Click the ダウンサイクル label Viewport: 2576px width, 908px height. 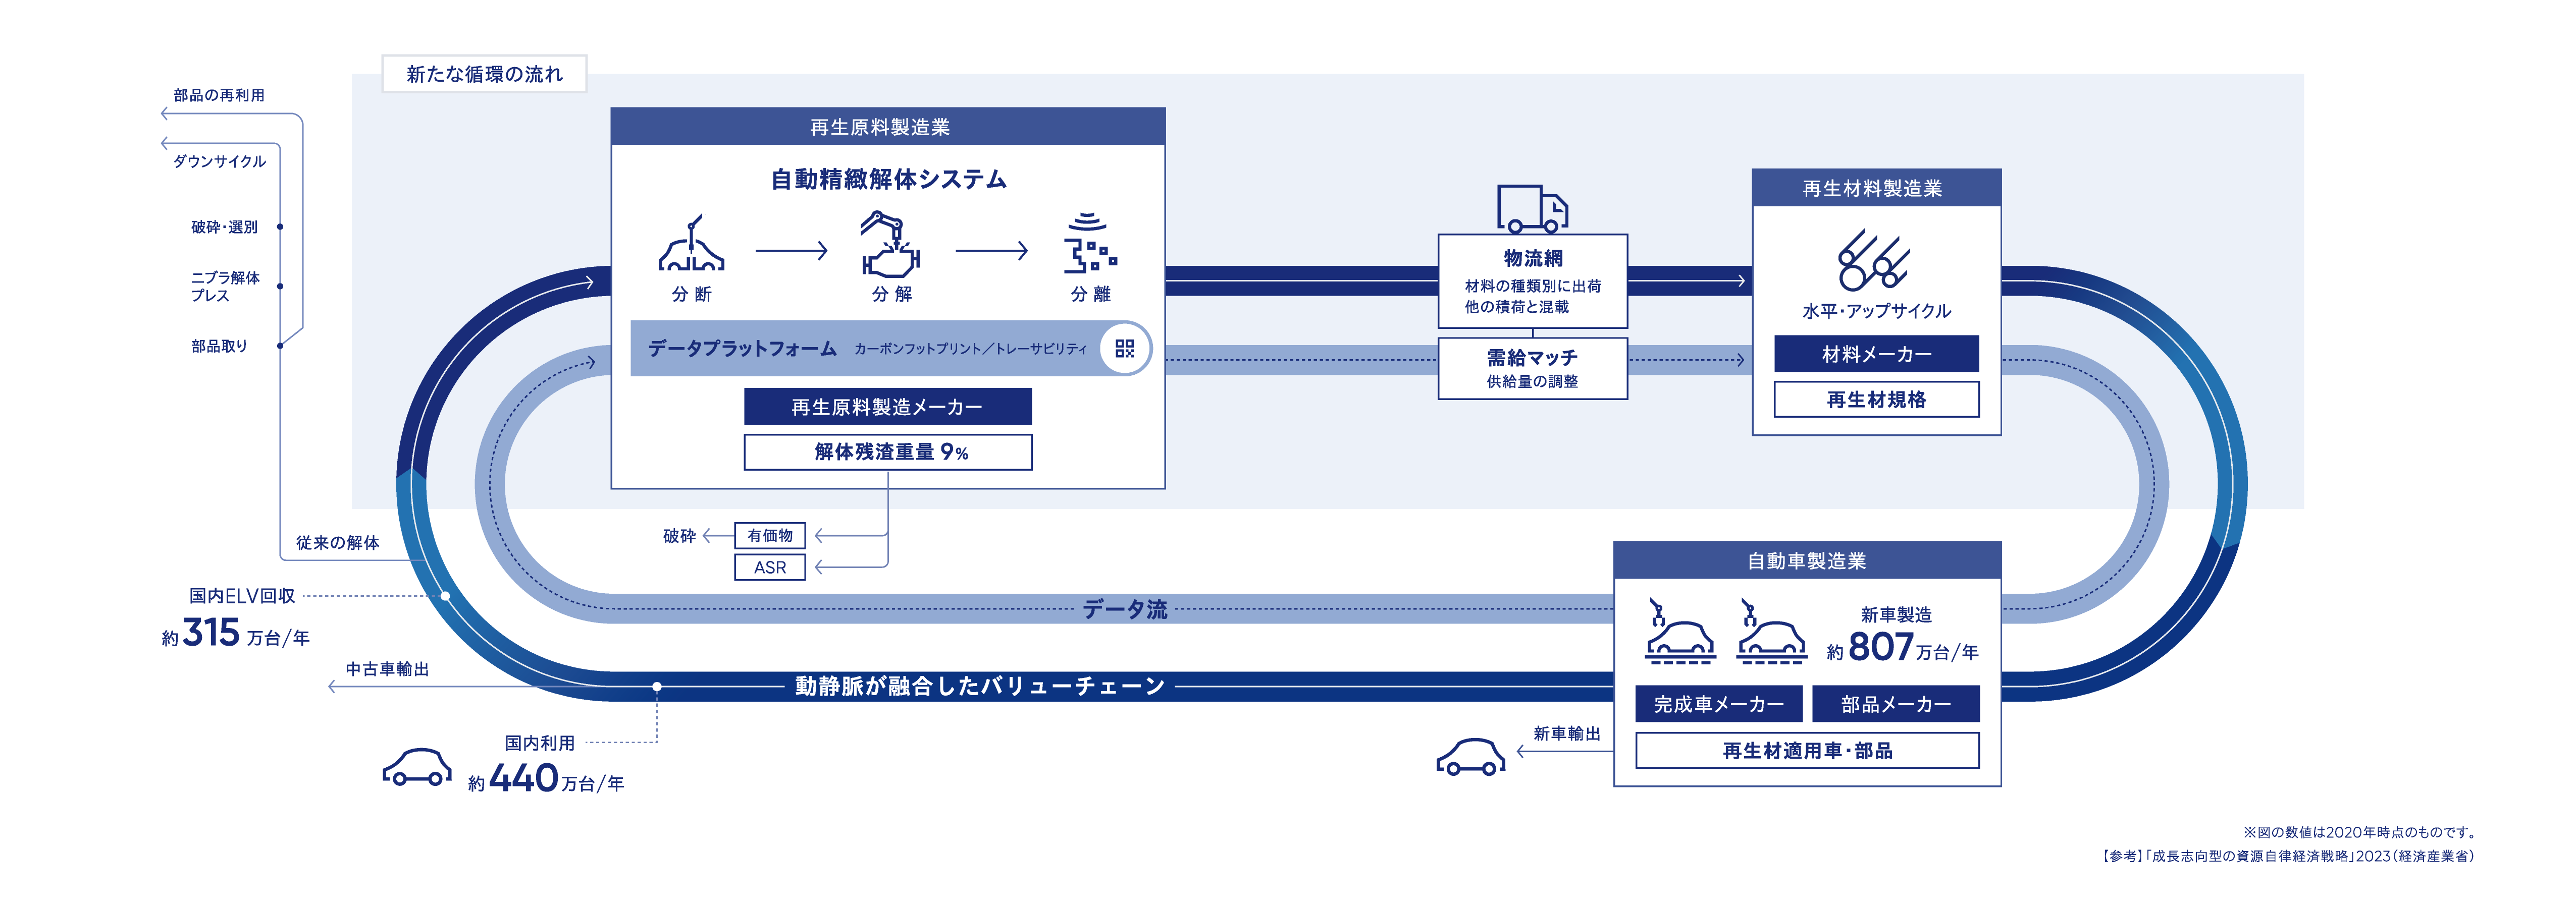pos(219,161)
